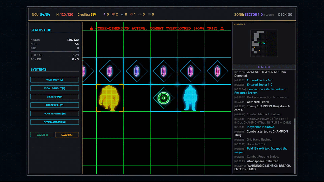This screenshot has height=182, width=324.
Task: Click the Log Feed header
Action: [x=264, y=67]
